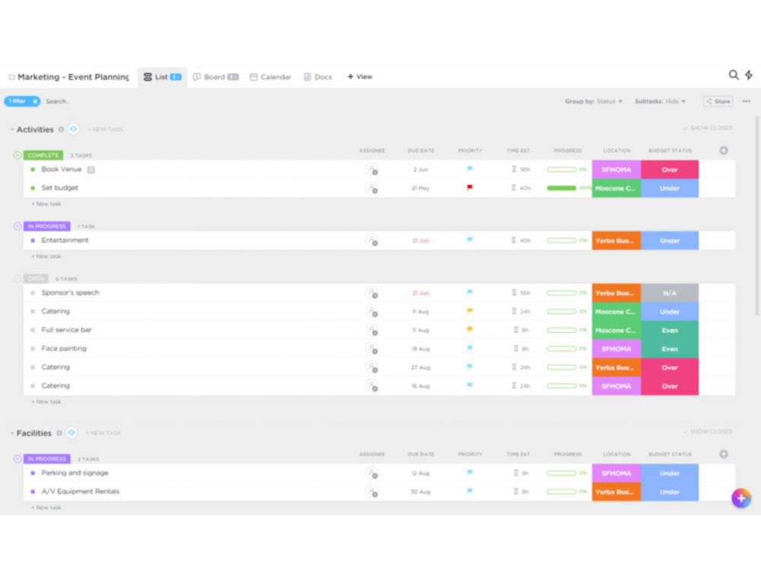Collapse Facilities In Progress group

(18, 459)
